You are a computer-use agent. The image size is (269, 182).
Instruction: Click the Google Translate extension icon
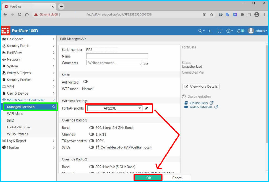(228, 15)
